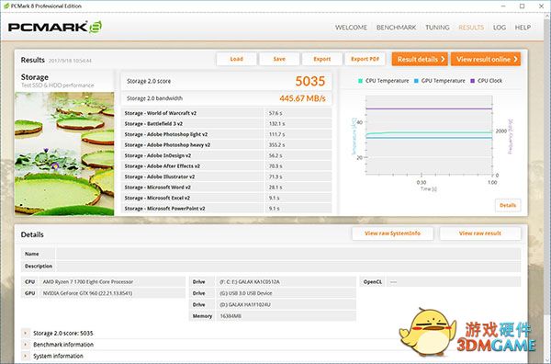Click Export PDF button
551x364 pixels.
(365, 59)
